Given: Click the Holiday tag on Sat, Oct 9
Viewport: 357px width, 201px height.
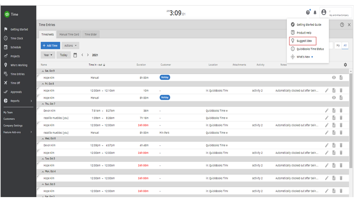Looking at the screenshot, I should coord(165,78).
